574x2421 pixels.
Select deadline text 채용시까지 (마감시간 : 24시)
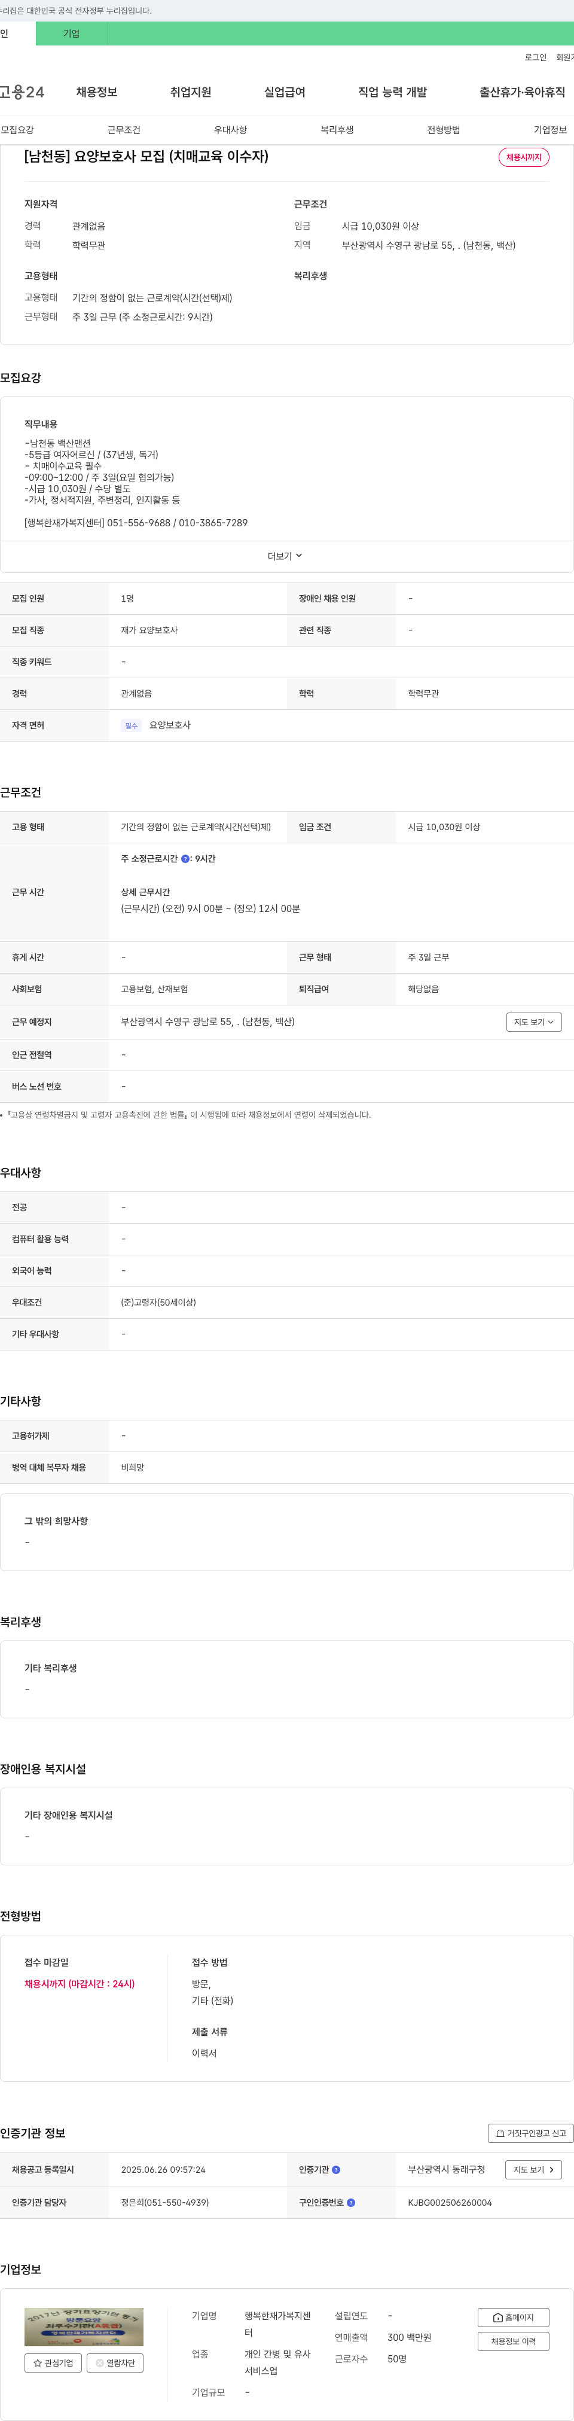click(x=80, y=1983)
